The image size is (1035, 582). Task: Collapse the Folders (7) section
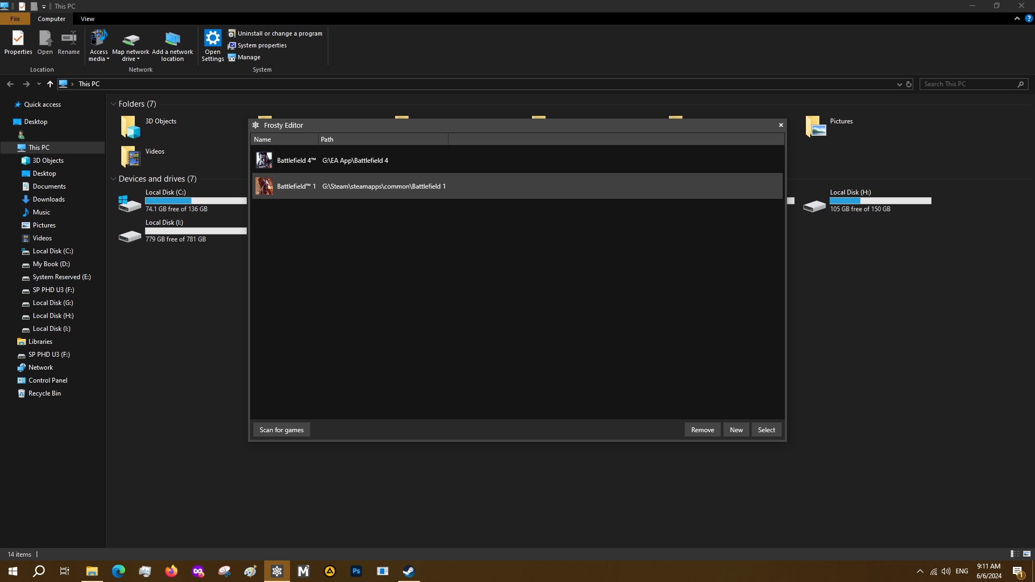pos(113,104)
